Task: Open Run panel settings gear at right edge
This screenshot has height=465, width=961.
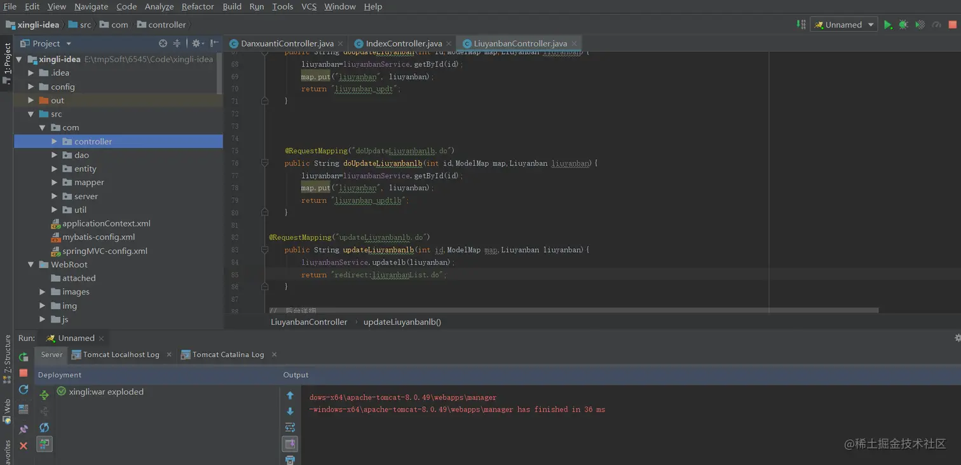Action: 957,338
